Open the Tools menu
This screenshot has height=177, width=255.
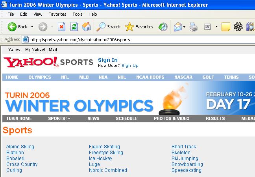[78, 14]
